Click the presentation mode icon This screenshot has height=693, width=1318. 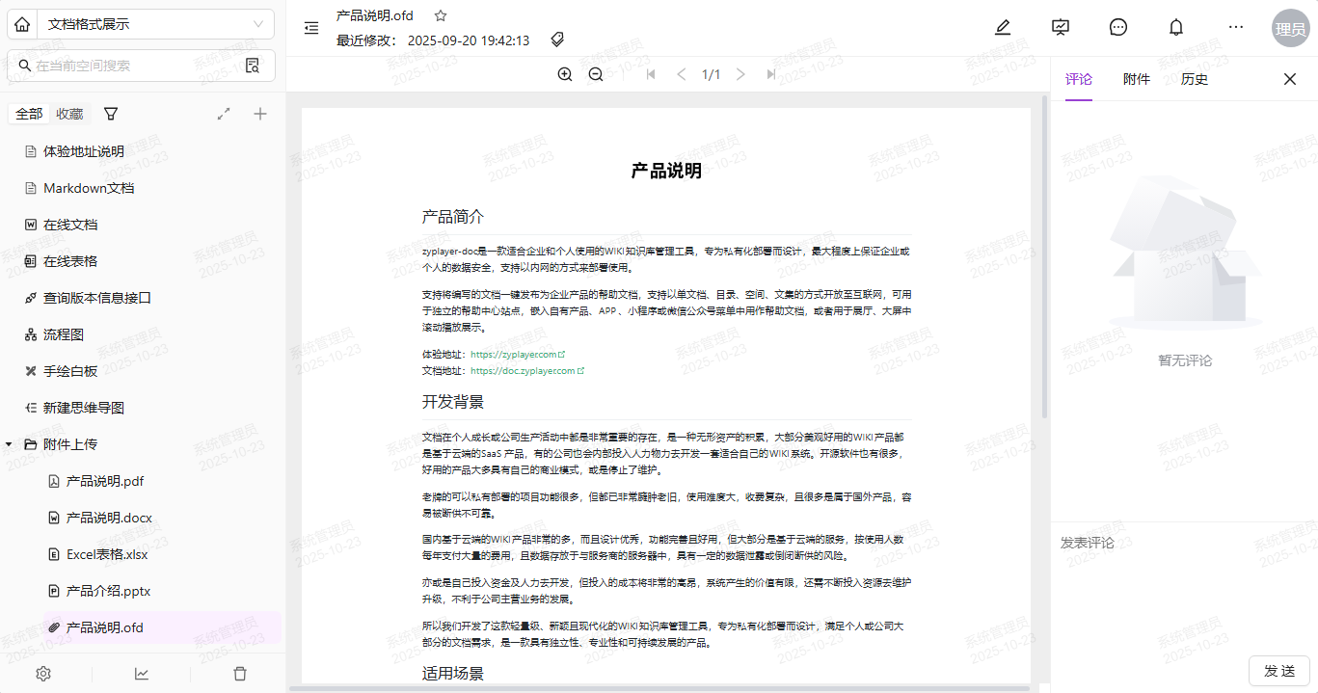[1061, 27]
